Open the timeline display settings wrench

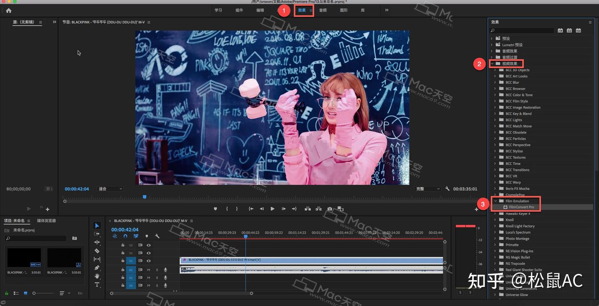click(157, 236)
